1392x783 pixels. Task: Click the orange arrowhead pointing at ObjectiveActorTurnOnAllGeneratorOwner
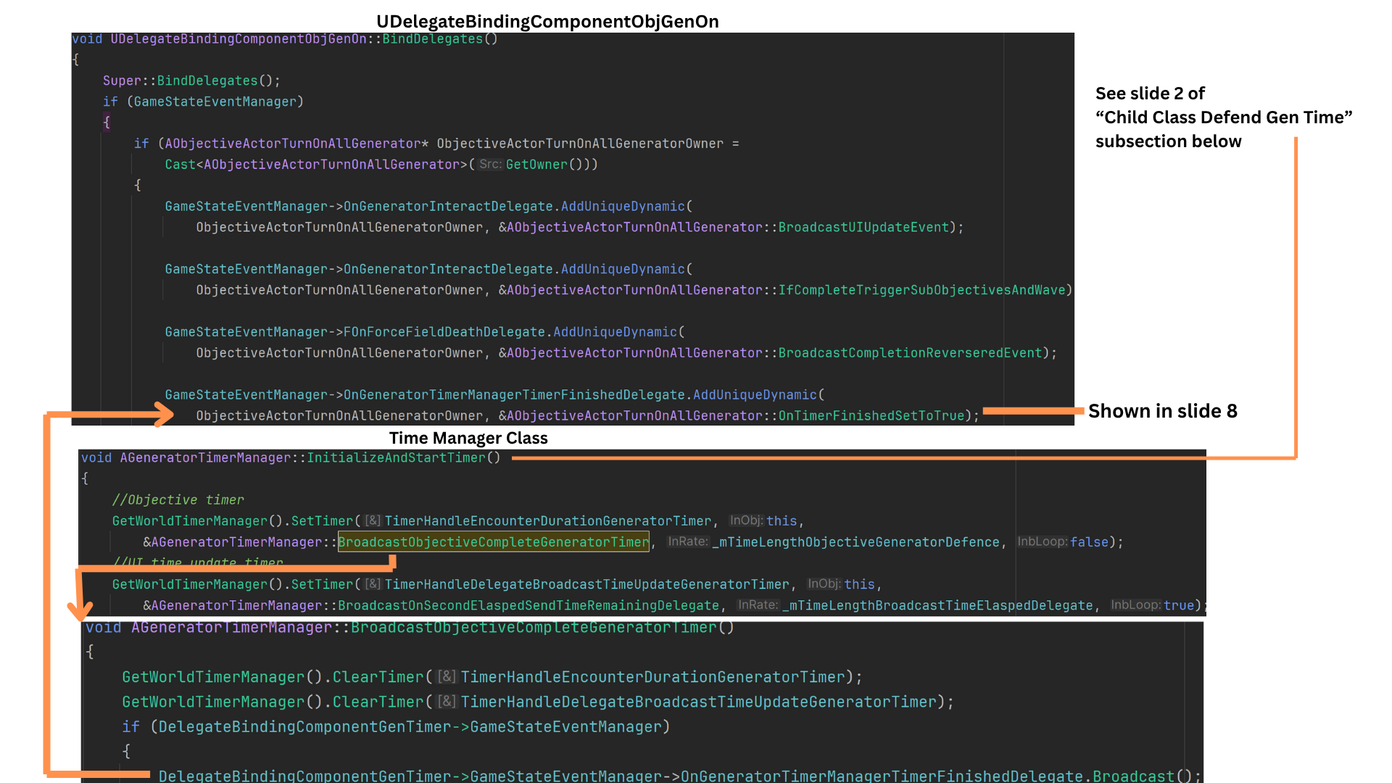[164, 414]
